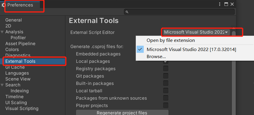Open Indexing preferences
This screenshot has width=254, height=115.
[20, 91]
